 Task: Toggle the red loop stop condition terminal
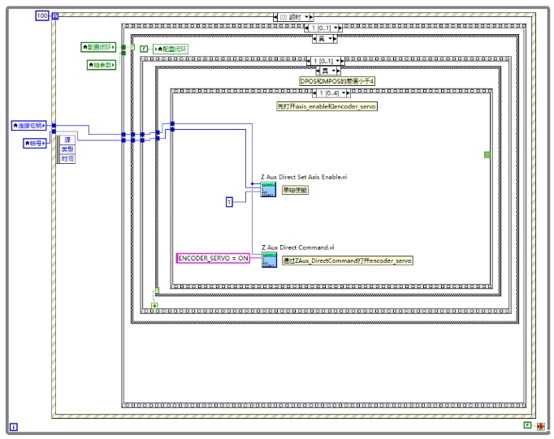tap(540, 426)
